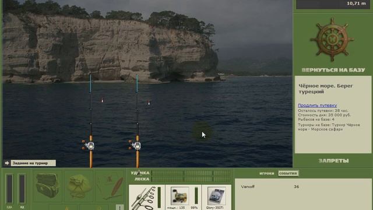Switch to the события tab
The image size is (373, 210).
[x=288, y=173]
